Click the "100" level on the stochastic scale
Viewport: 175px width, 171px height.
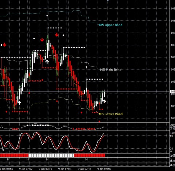click(x=172, y=133)
